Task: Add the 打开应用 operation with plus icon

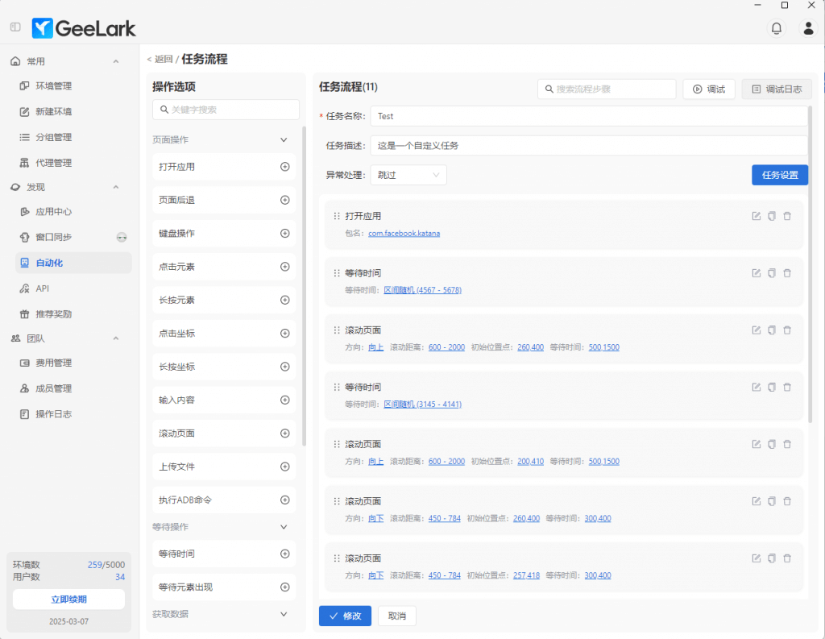Action: pyautogui.click(x=284, y=167)
